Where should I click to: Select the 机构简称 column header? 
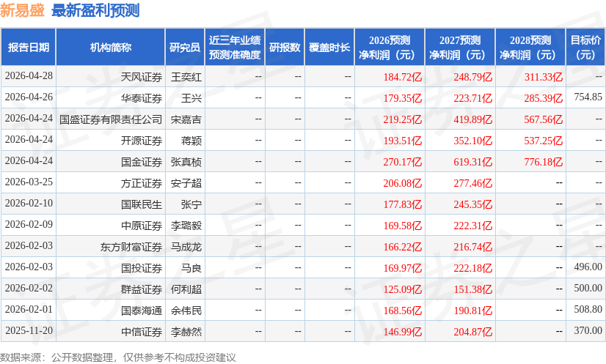click(x=111, y=47)
